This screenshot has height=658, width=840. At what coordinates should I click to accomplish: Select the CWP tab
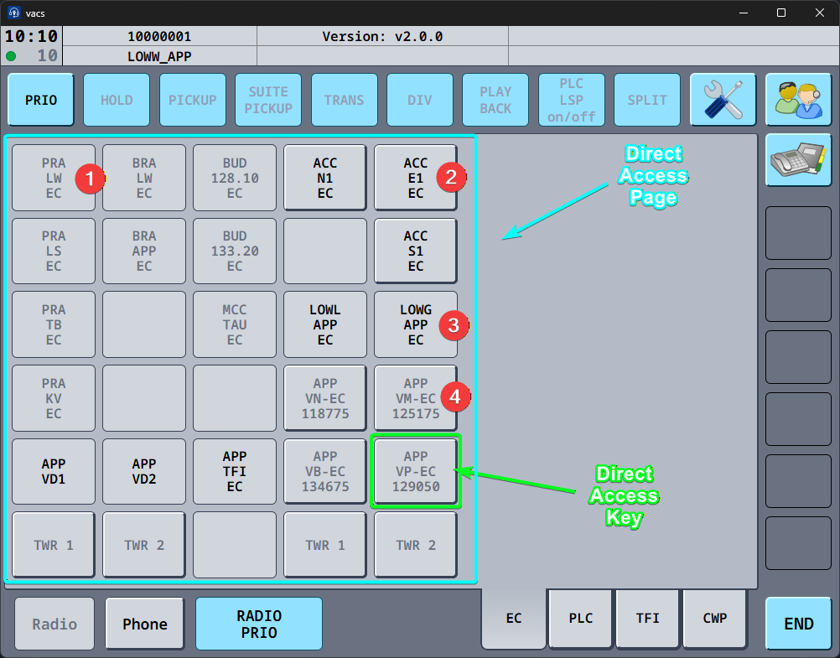tap(715, 619)
